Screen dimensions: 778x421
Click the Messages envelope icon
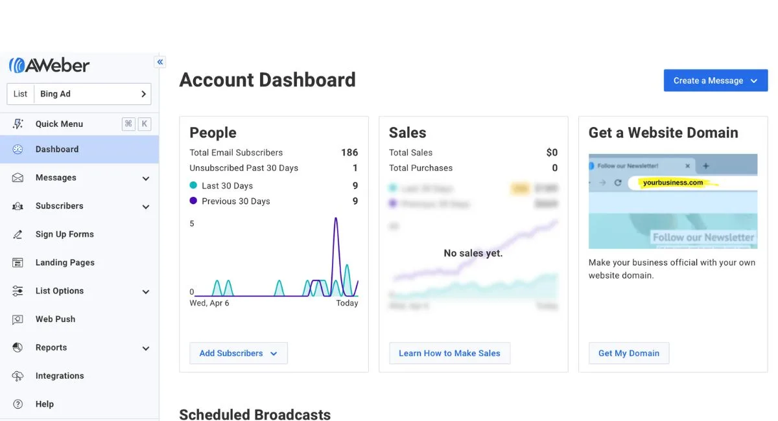tap(18, 177)
